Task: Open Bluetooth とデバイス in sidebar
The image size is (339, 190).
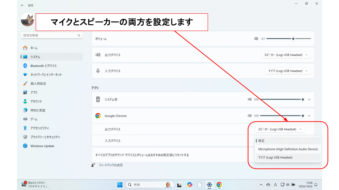Action: tap(43, 66)
